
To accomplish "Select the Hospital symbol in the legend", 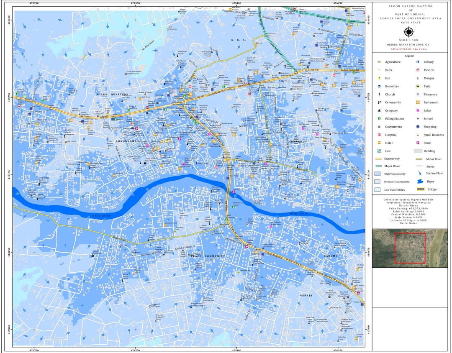I will click(x=379, y=135).
